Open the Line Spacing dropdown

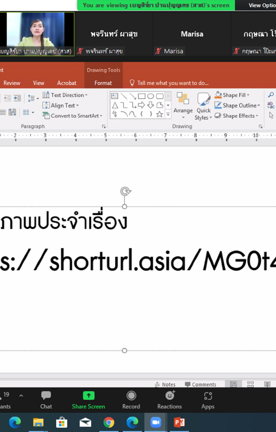pos(33,98)
